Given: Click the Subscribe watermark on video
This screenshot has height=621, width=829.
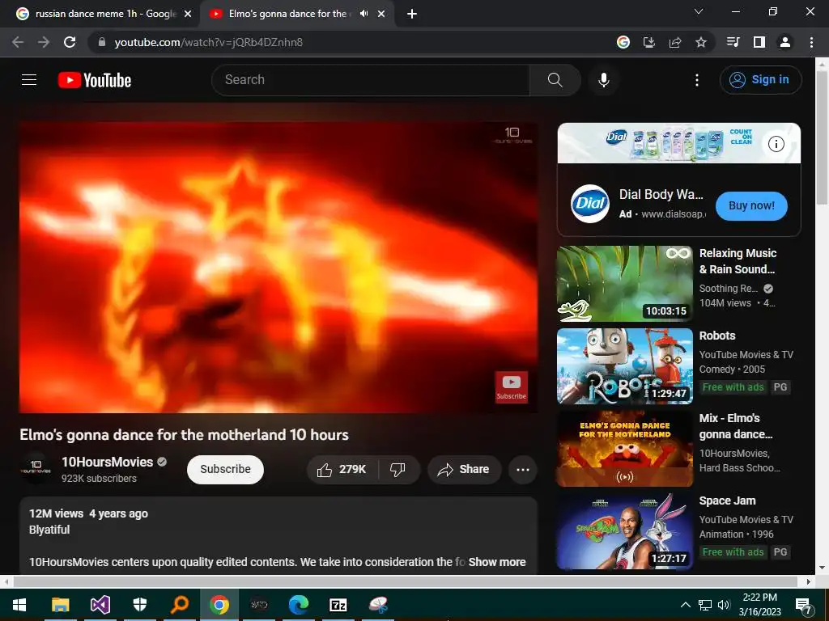Looking at the screenshot, I should [x=511, y=387].
